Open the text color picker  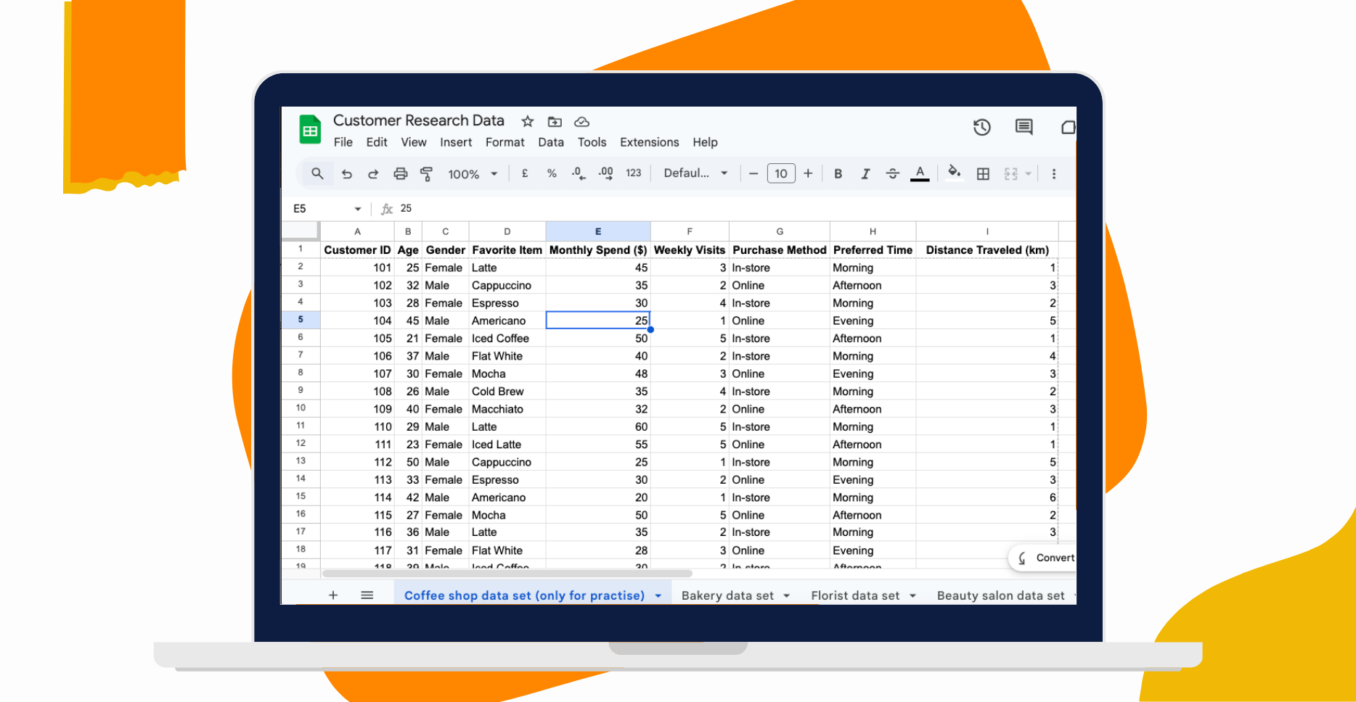coord(920,173)
